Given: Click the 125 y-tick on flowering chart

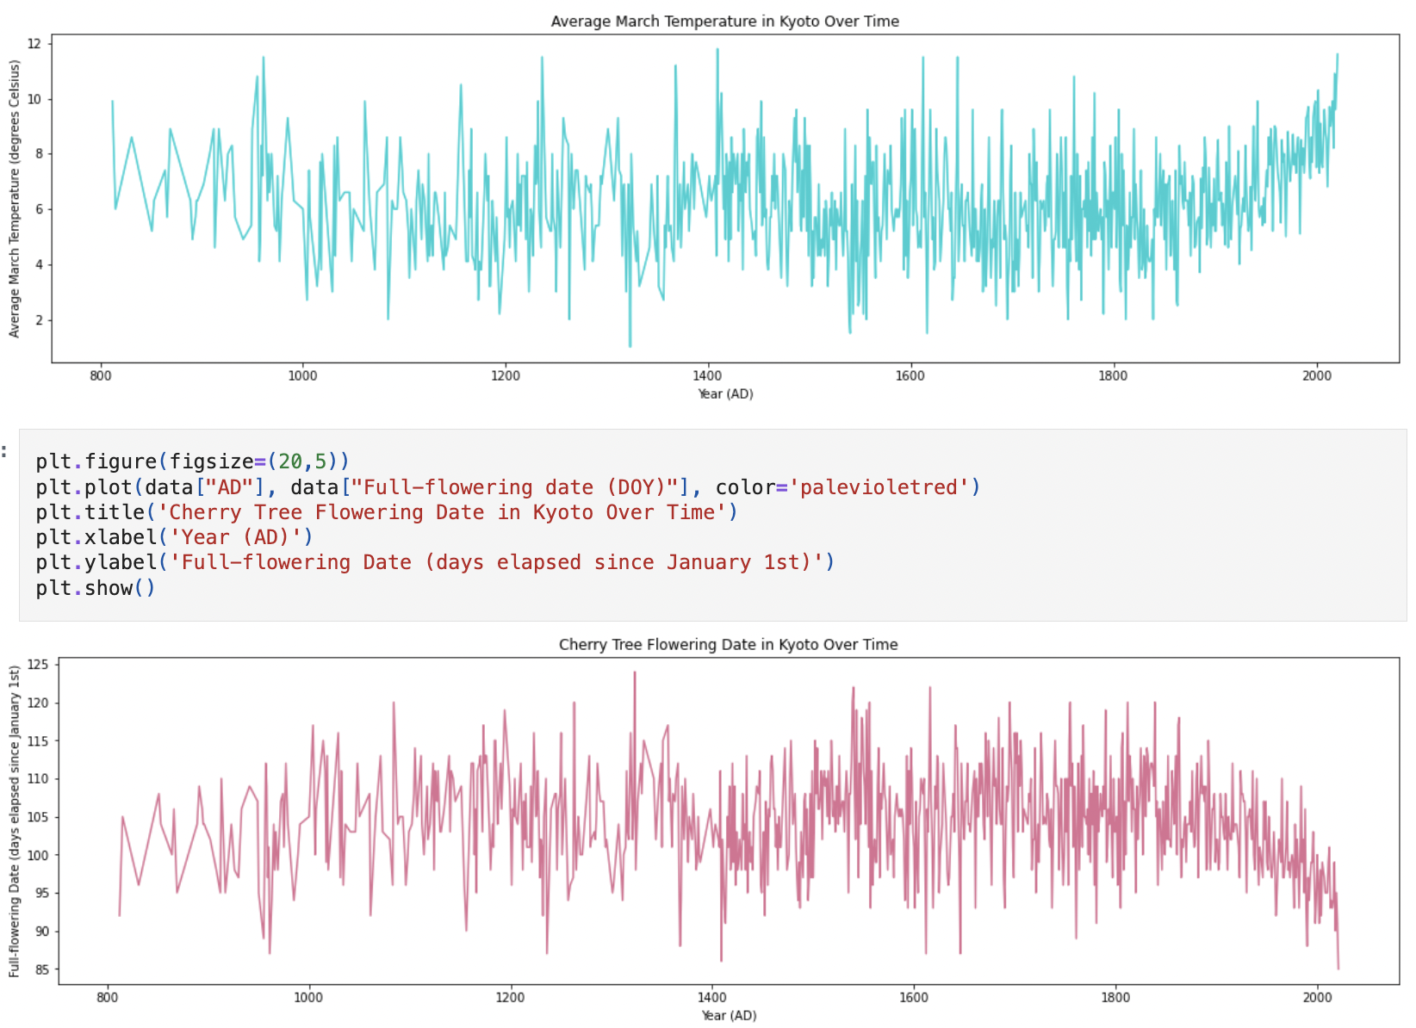Looking at the screenshot, I should tap(38, 665).
